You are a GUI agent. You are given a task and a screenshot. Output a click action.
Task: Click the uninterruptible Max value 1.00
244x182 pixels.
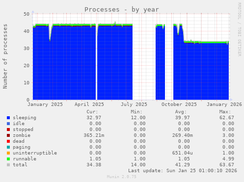coord(228,153)
